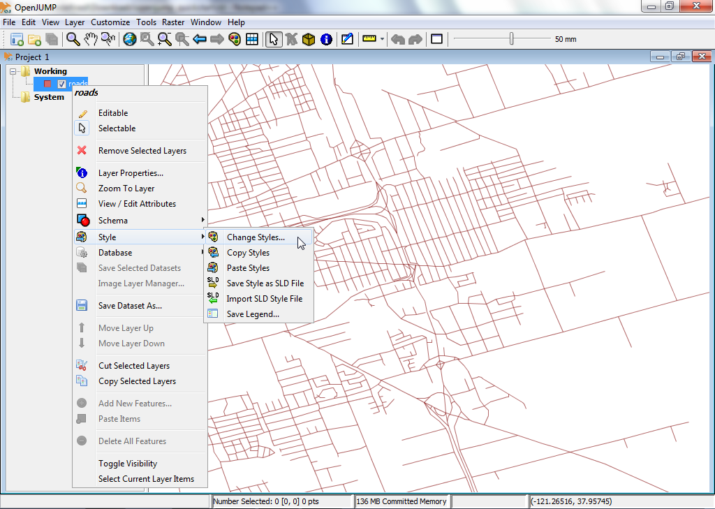Viewport: 715px width, 509px height.
Task: Open dropdown arrow beside the measure ruler tool
Action: 383,39
